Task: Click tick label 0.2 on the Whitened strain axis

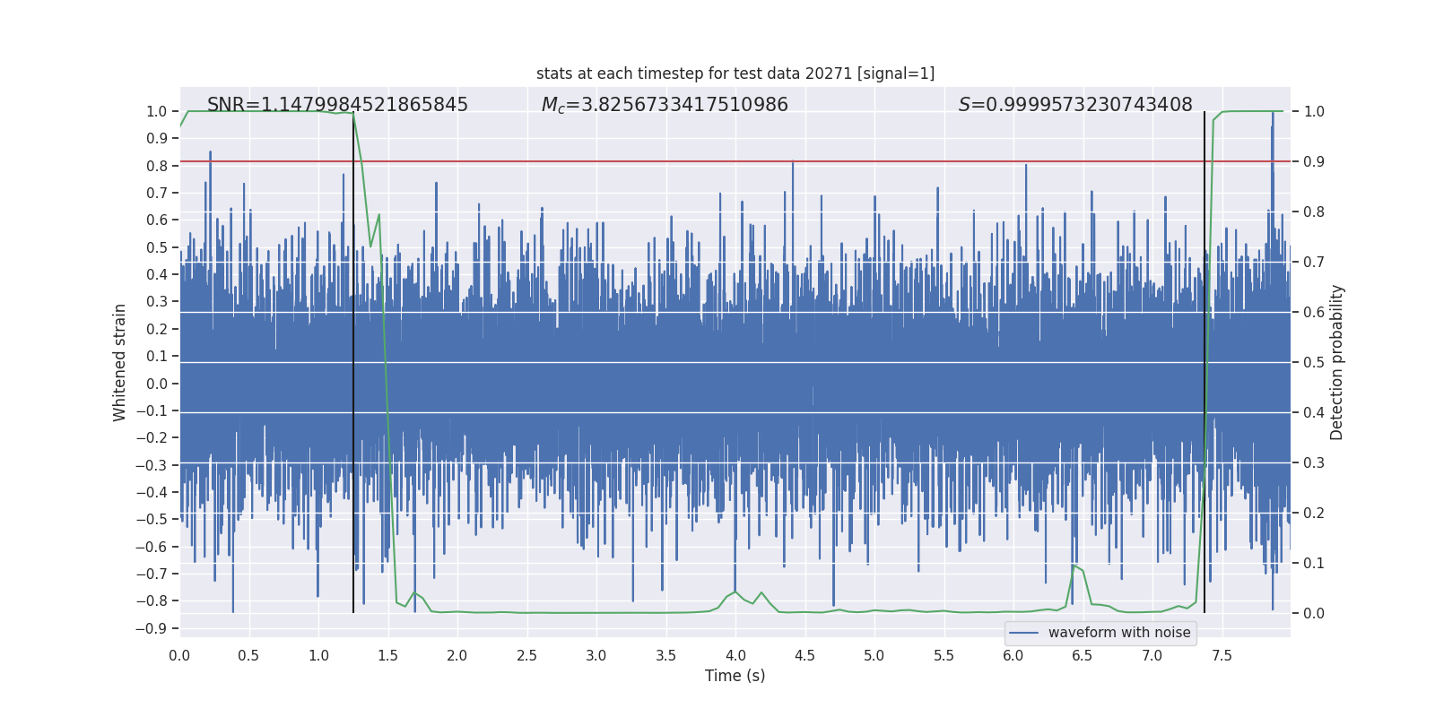Action: pos(157,329)
